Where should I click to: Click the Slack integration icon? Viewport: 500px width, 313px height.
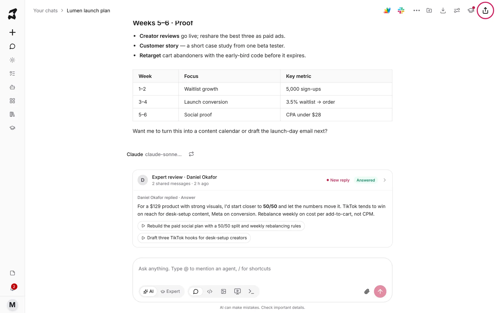[x=401, y=11]
